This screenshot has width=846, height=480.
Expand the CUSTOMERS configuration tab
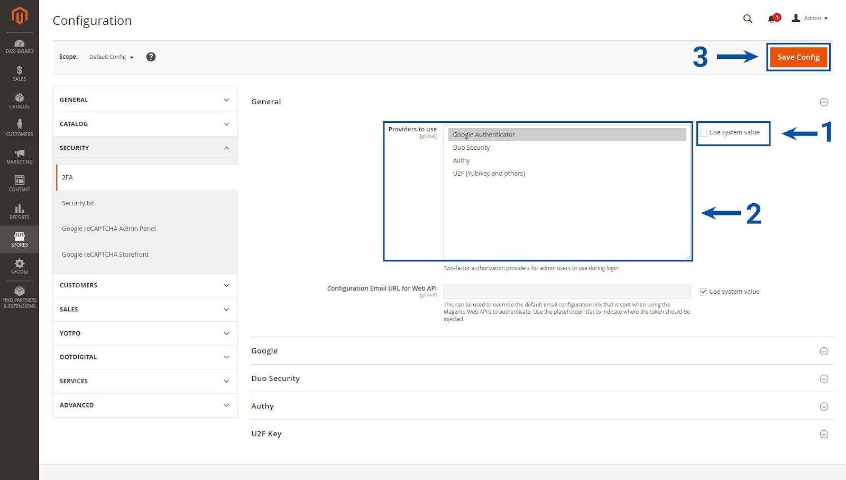coord(145,285)
